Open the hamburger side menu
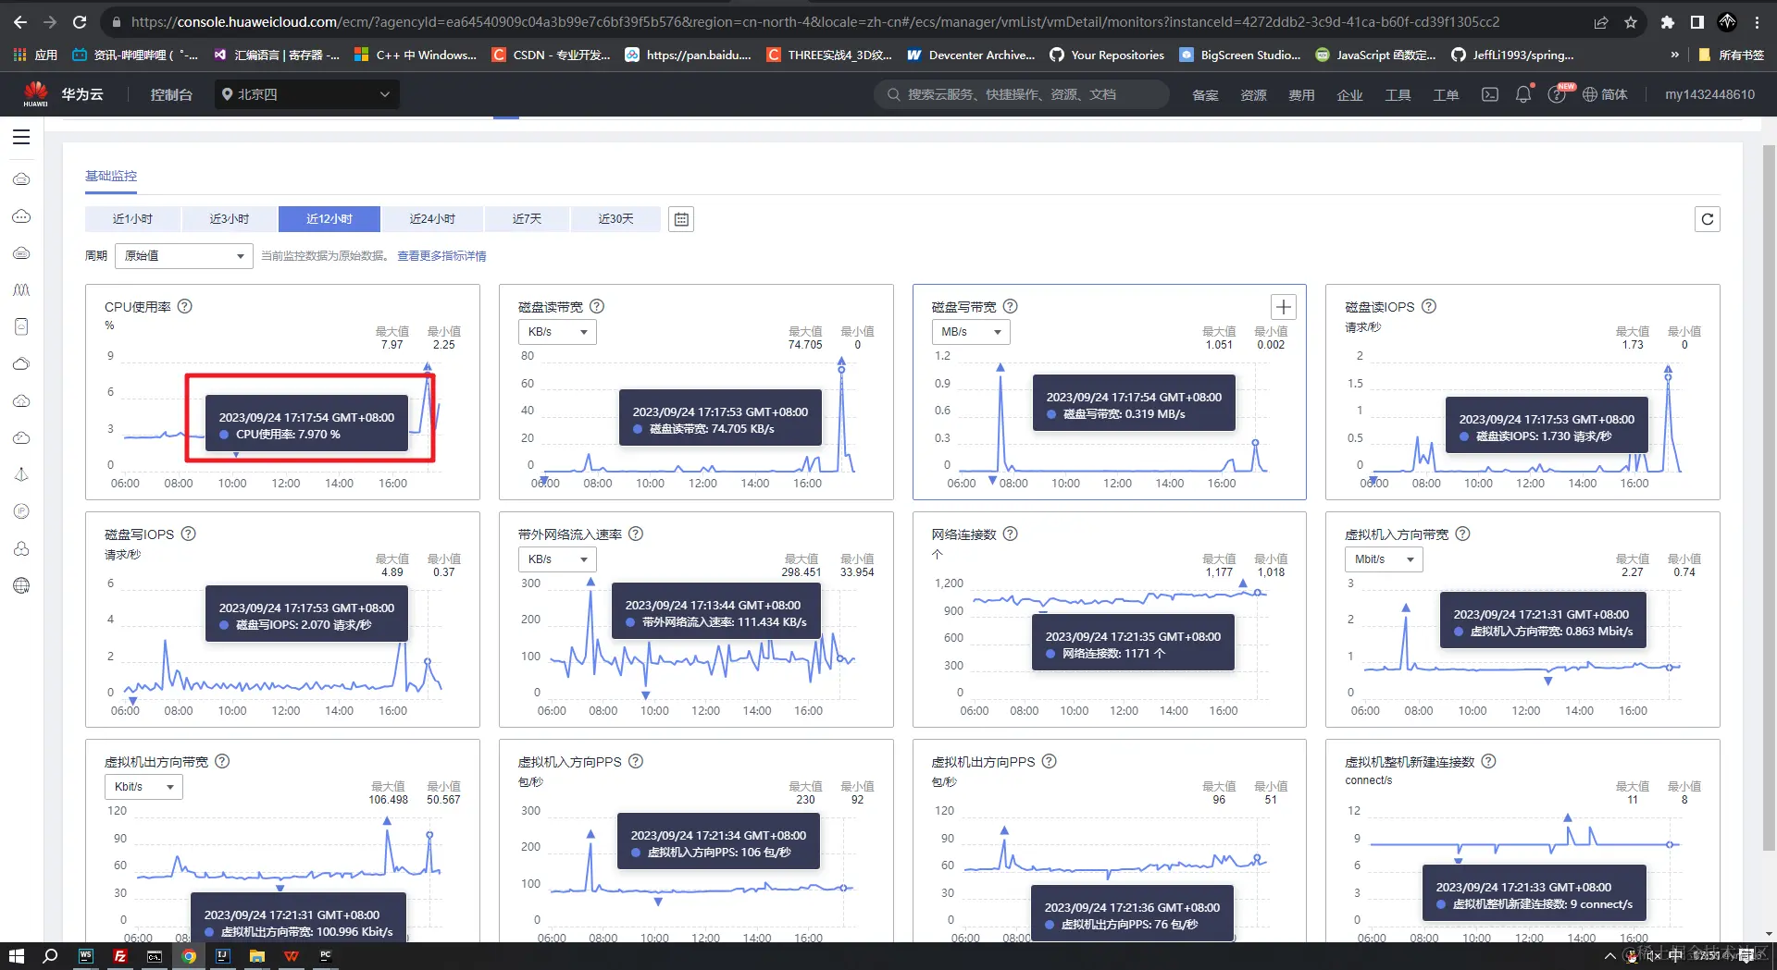Image resolution: width=1777 pixels, height=970 pixels. coord(21,137)
